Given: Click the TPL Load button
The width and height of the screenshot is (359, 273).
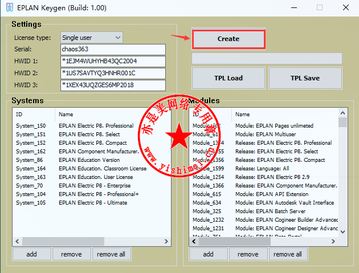Looking at the screenshot, I should click(x=229, y=78).
